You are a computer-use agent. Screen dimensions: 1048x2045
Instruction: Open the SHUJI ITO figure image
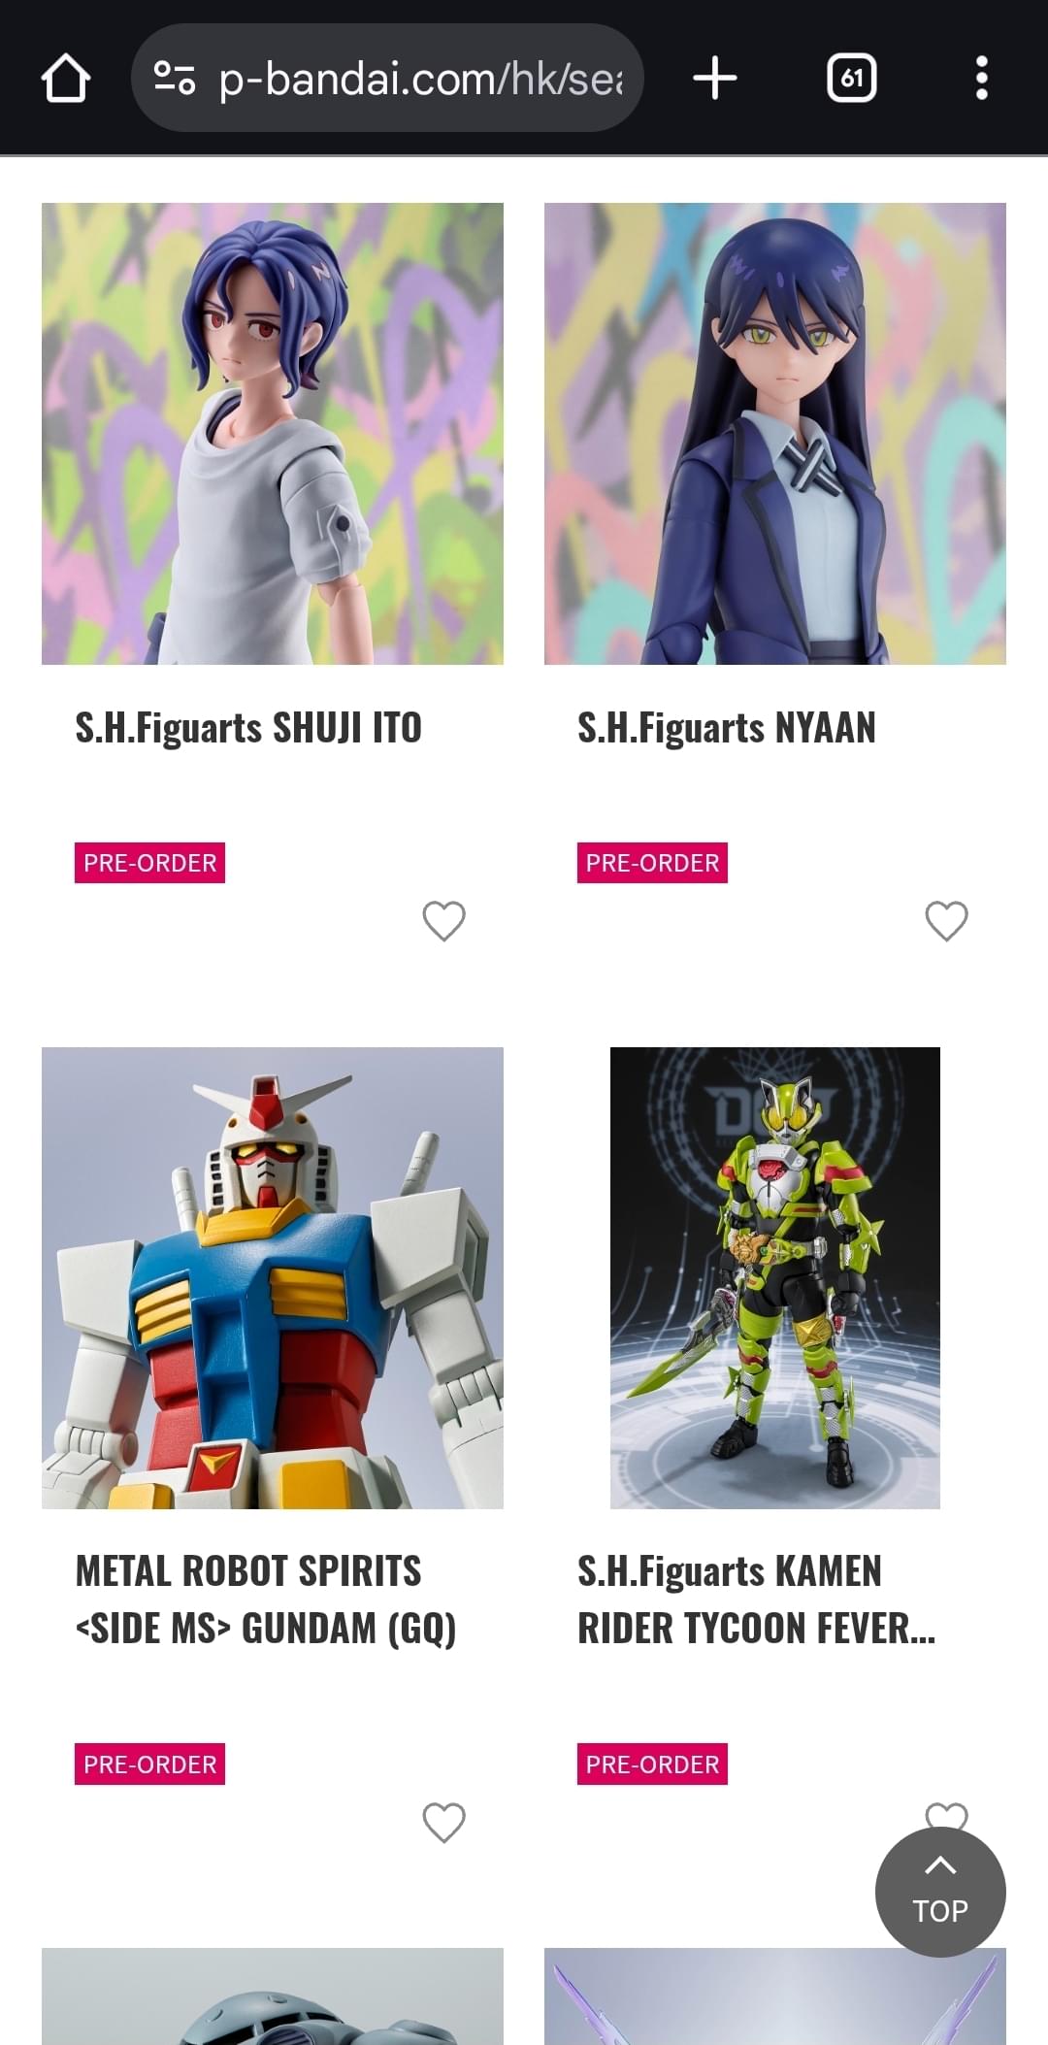click(x=273, y=434)
